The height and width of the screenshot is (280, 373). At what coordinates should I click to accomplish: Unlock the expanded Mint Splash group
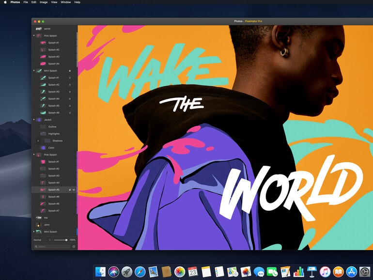click(70, 71)
